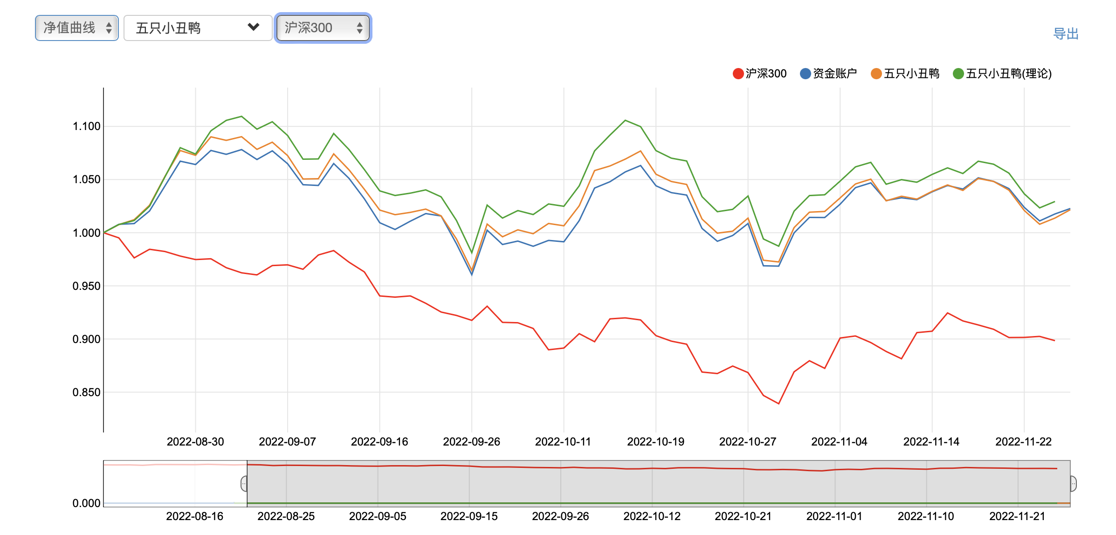Click the stepper arrows on 沪深300 select
Viewport: 1116px width, 535px height.
pos(359,28)
